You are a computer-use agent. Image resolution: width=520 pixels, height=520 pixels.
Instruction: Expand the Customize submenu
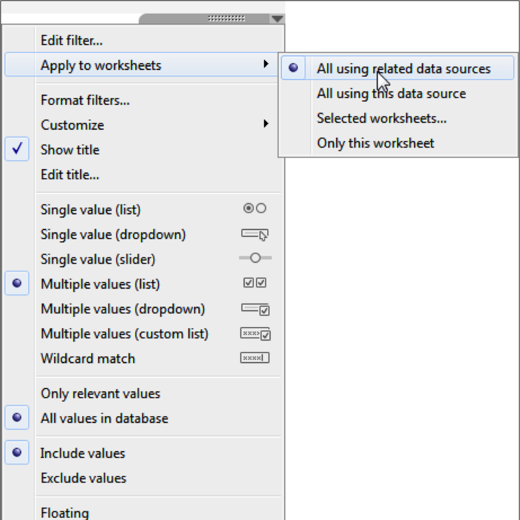click(72, 125)
